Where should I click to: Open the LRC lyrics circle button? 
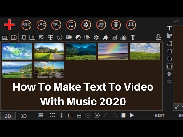(x=41, y=25)
